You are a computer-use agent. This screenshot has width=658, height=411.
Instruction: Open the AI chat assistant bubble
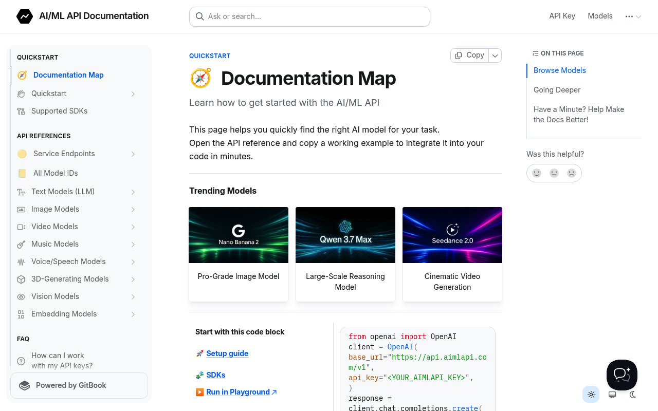[622, 375]
